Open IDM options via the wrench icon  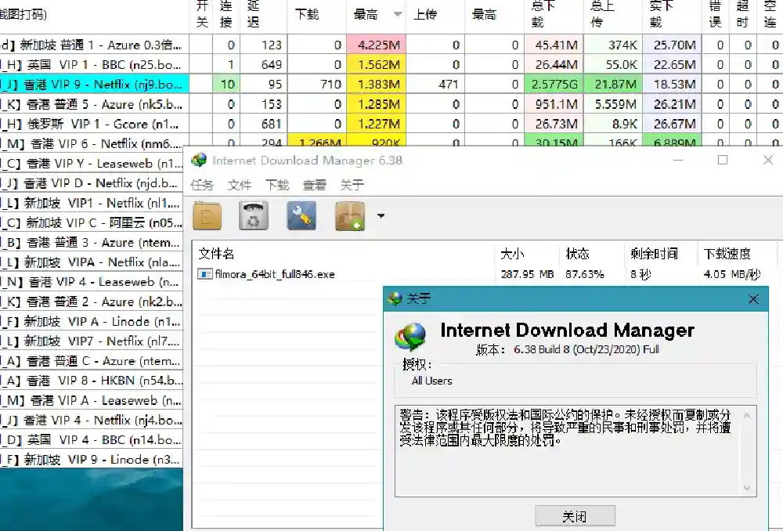[301, 215]
